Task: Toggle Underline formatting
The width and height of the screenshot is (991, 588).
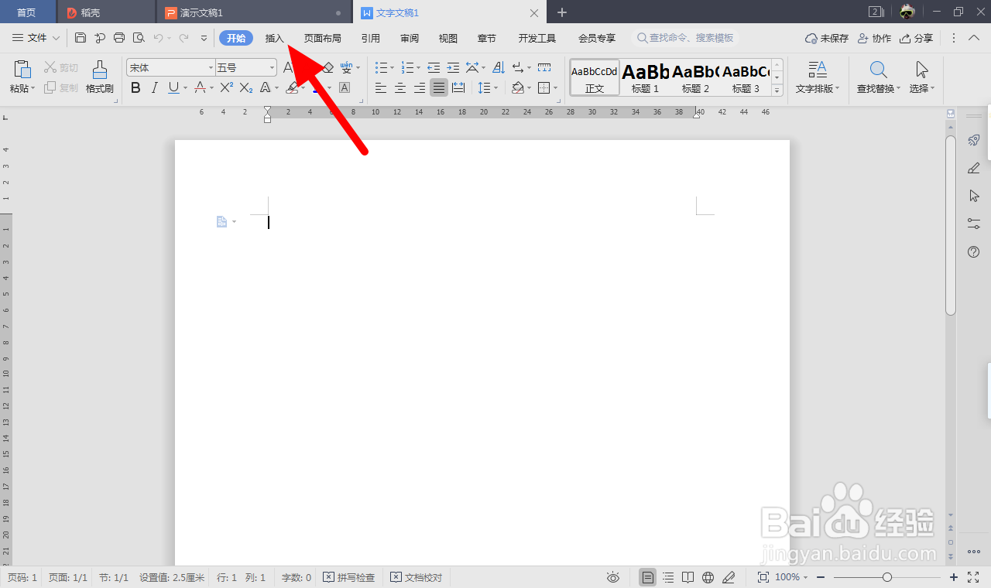Action: pyautogui.click(x=173, y=88)
